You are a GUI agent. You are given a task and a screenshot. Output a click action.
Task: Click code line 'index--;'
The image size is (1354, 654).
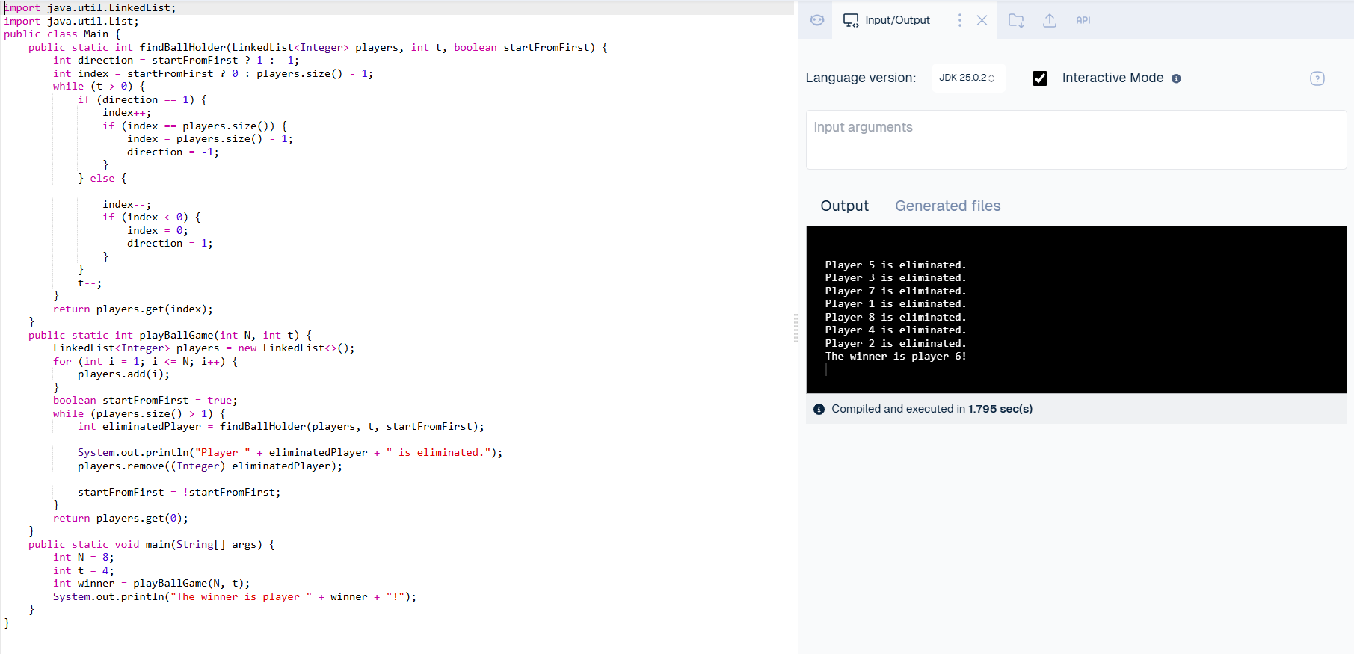pos(126,204)
